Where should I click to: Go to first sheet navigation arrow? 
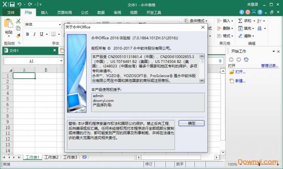tap(4, 157)
